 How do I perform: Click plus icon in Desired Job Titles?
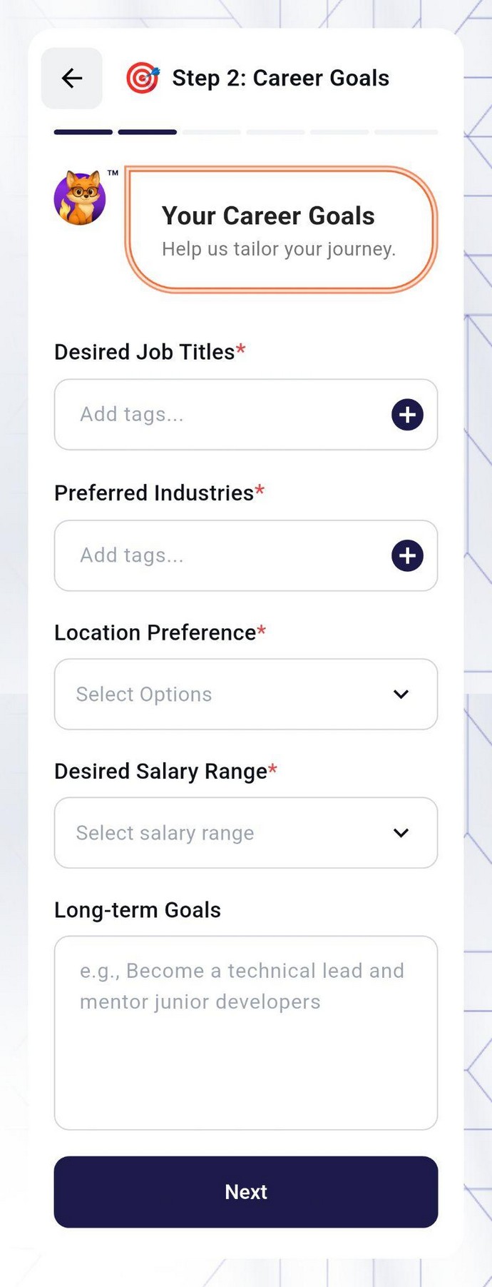pos(407,415)
